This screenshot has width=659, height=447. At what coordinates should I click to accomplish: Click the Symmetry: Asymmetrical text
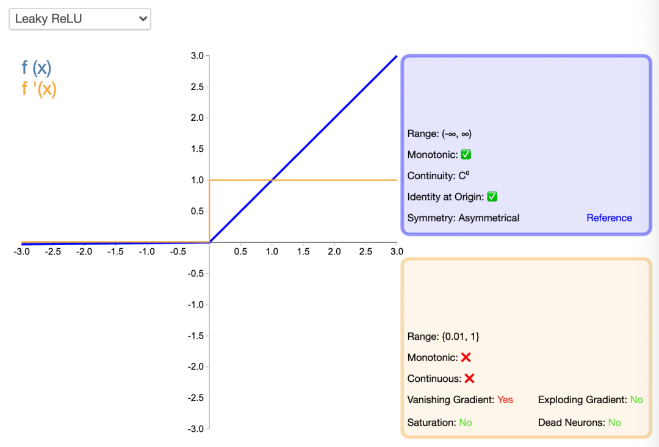click(463, 218)
